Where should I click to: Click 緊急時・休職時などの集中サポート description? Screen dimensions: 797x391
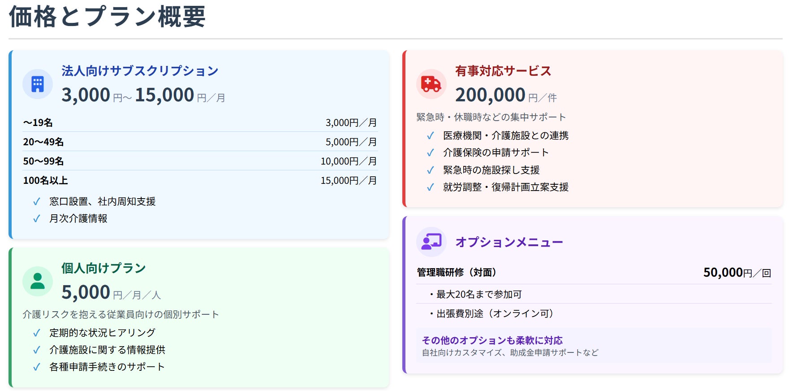click(x=491, y=117)
